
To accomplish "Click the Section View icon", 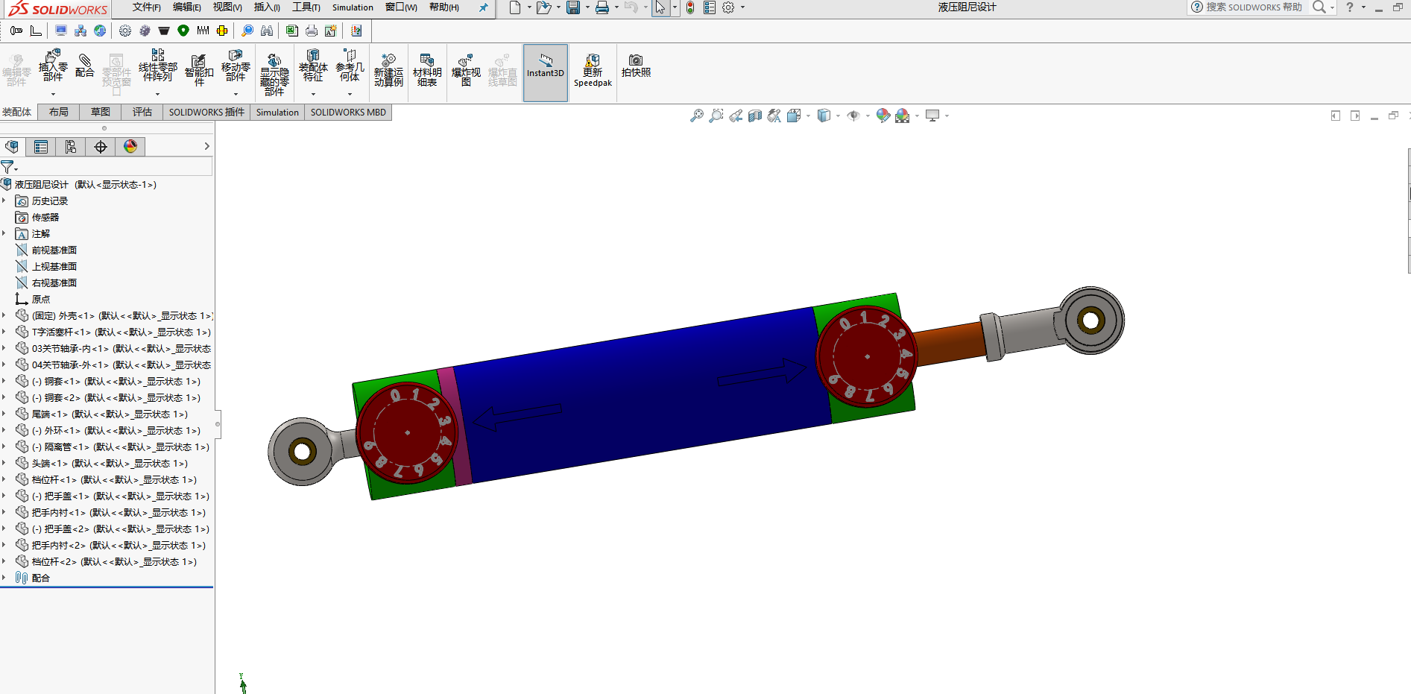I will coord(755,116).
